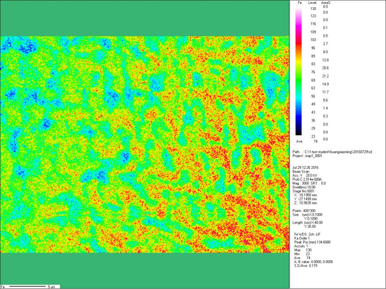Select level value "49" in legend
386x289 pixels.
pos(313,104)
